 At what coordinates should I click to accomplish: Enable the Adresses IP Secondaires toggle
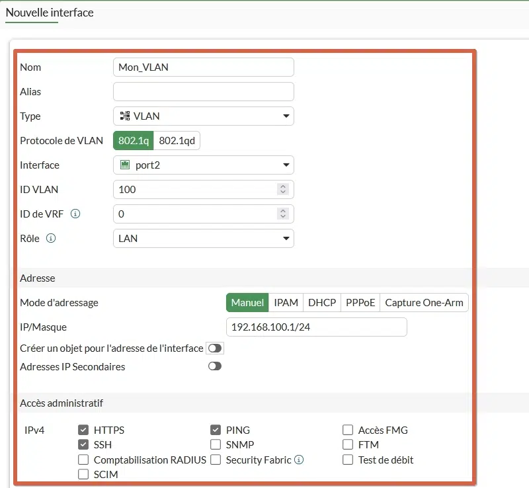tap(214, 366)
